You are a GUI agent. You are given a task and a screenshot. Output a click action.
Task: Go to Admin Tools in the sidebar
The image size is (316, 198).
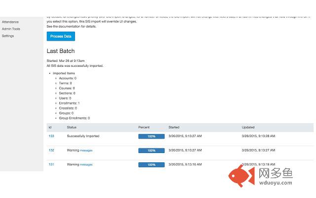click(11, 29)
